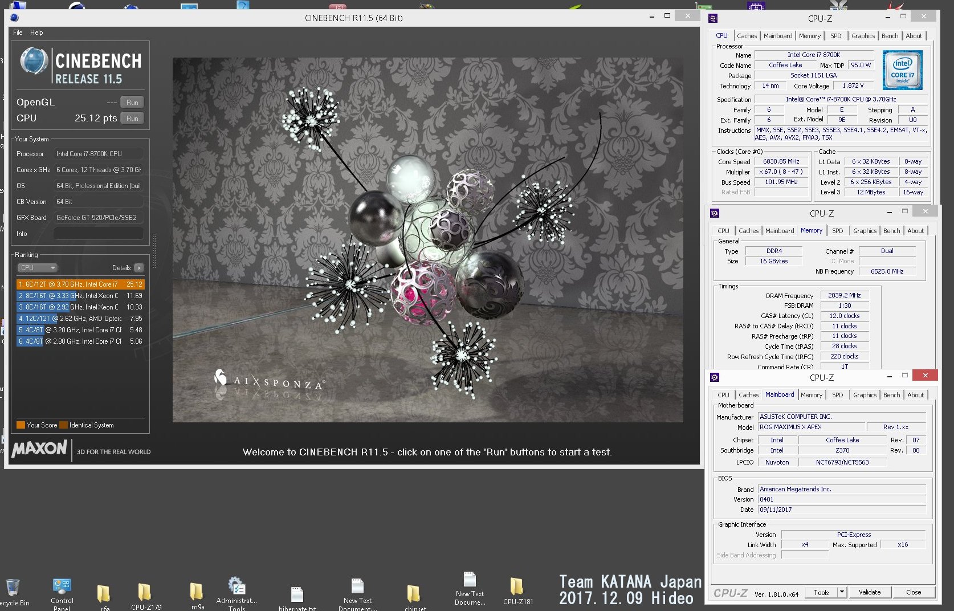Viewport: 954px width, 611px height.
Task: Open SPD tab in top CPU-Z window
Action: click(835, 36)
